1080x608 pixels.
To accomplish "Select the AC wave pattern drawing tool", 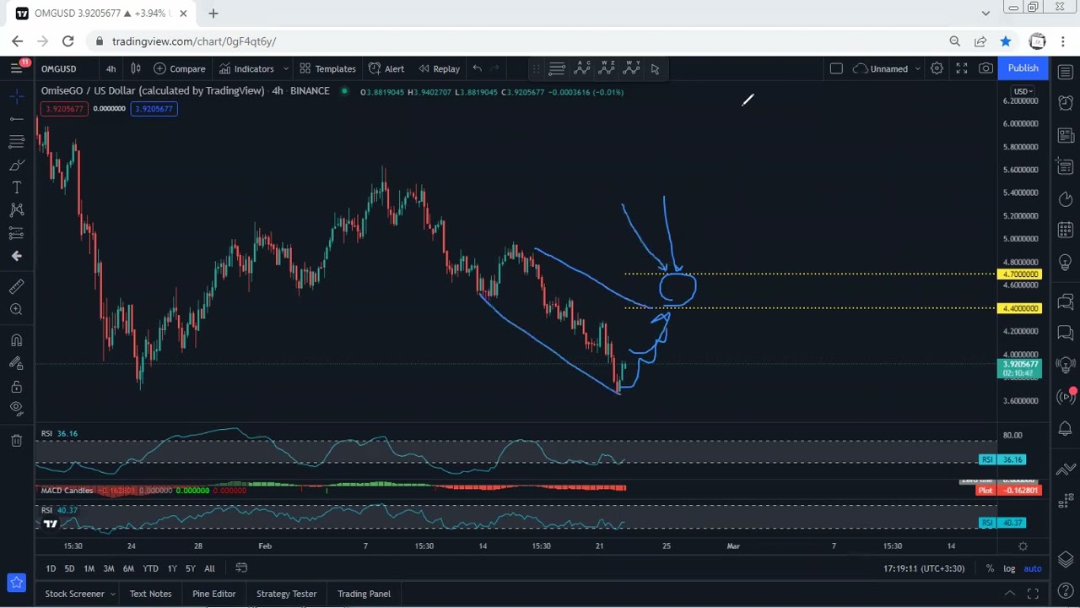I will 582,68.
